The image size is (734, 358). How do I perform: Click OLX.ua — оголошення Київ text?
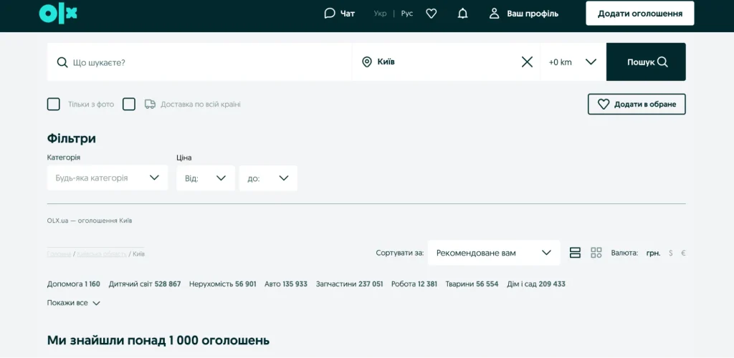[90, 221]
